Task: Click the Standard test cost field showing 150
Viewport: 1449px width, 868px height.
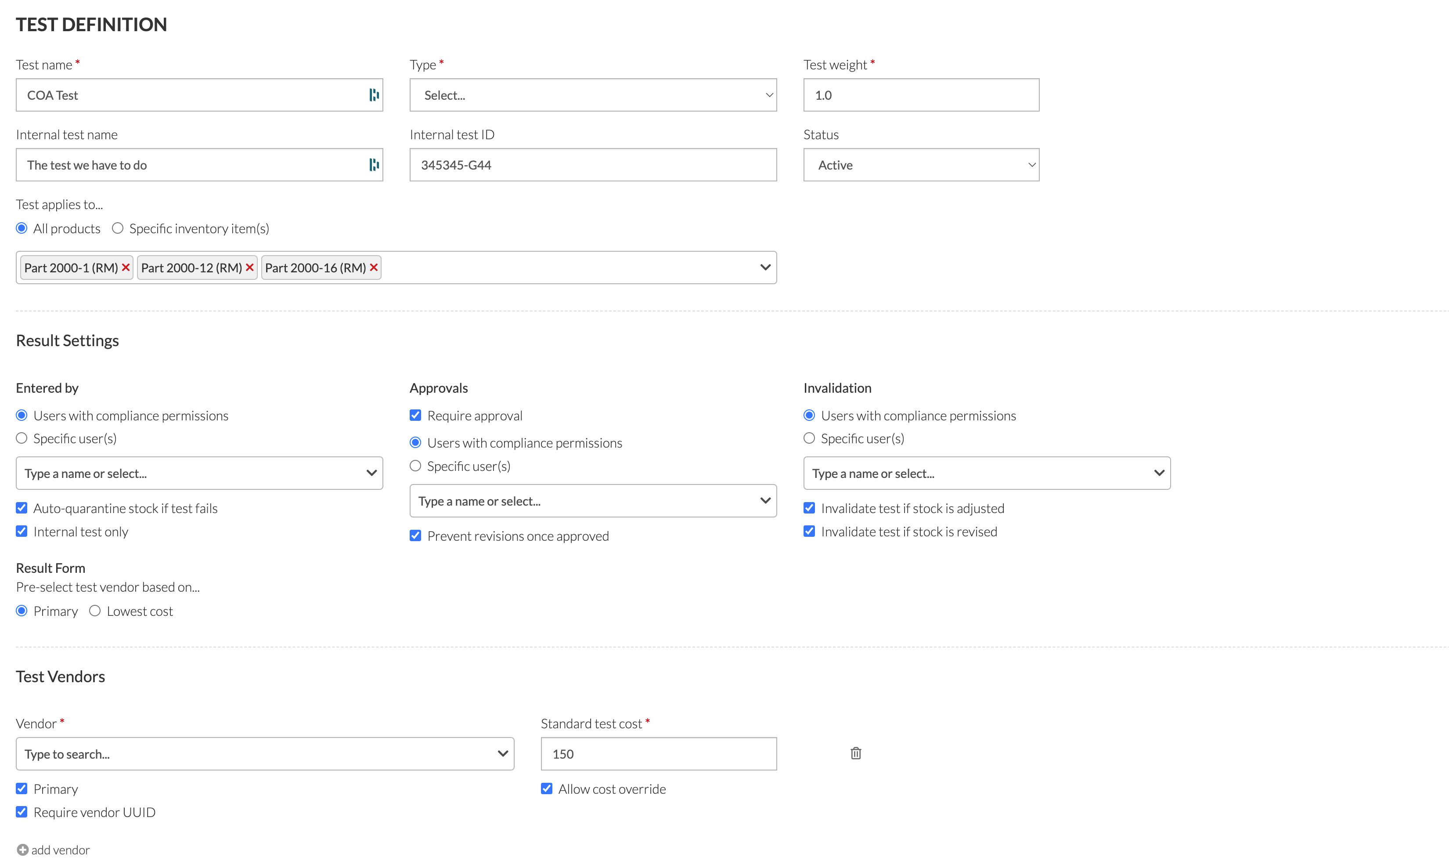Action: 658,753
